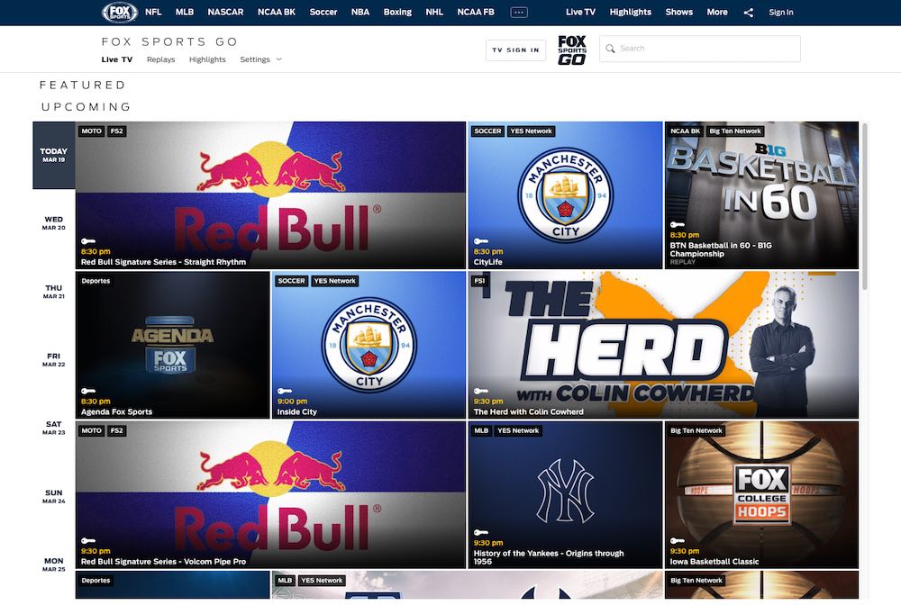This screenshot has width=901, height=605.
Task: Click the FS2 badge on the Red Bull tile
Action: (116, 131)
